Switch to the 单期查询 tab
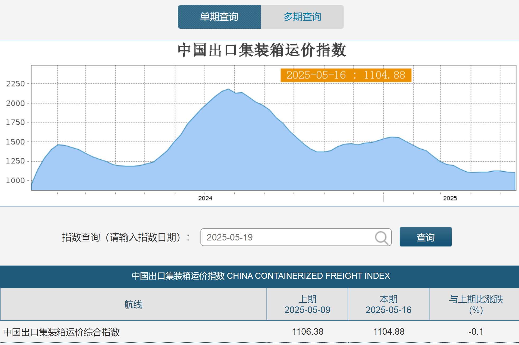The height and width of the screenshot is (345, 519). (x=219, y=17)
